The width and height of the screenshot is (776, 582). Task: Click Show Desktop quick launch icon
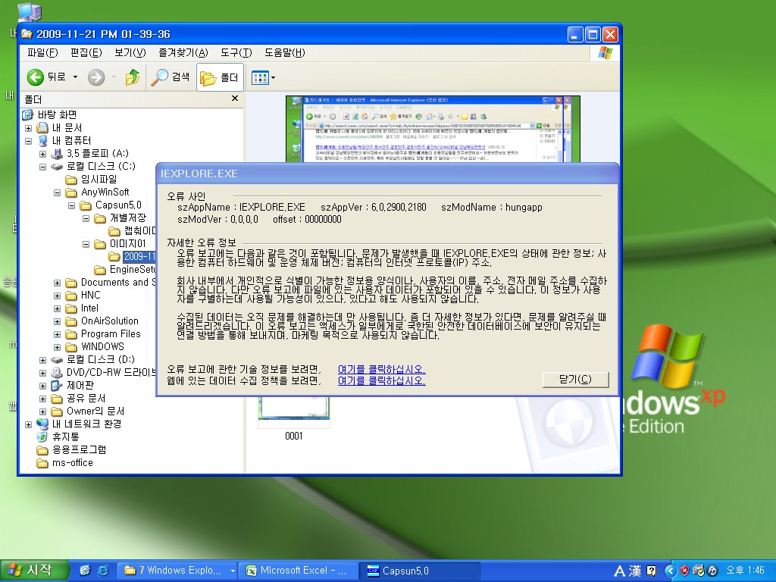click(x=85, y=570)
